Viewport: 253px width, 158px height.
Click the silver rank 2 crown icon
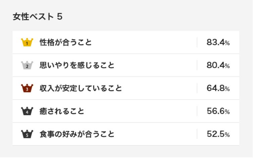click(27, 65)
